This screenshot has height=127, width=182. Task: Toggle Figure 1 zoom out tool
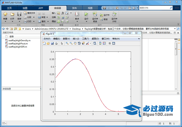(x=71, y=43)
